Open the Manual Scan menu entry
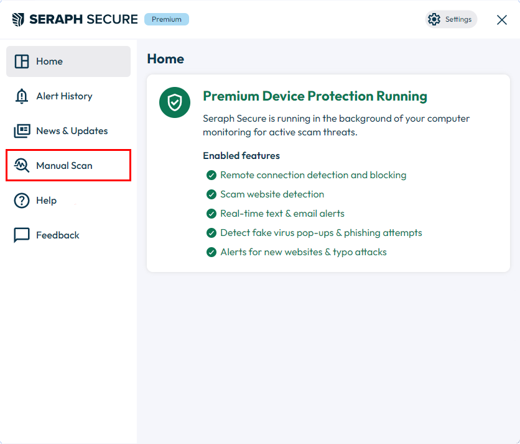The image size is (520, 444). coord(68,166)
